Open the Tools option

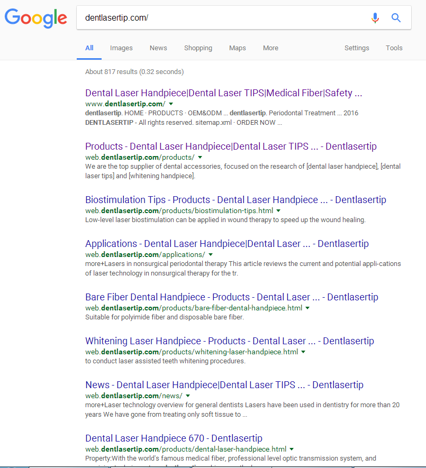click(x=394, y=48)
